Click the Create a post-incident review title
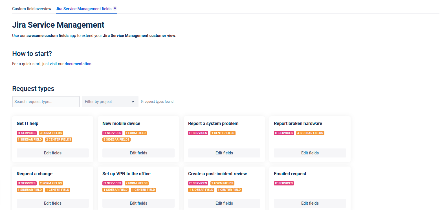Viewport: 442px width, 210px height. click(x=217, y=174)
